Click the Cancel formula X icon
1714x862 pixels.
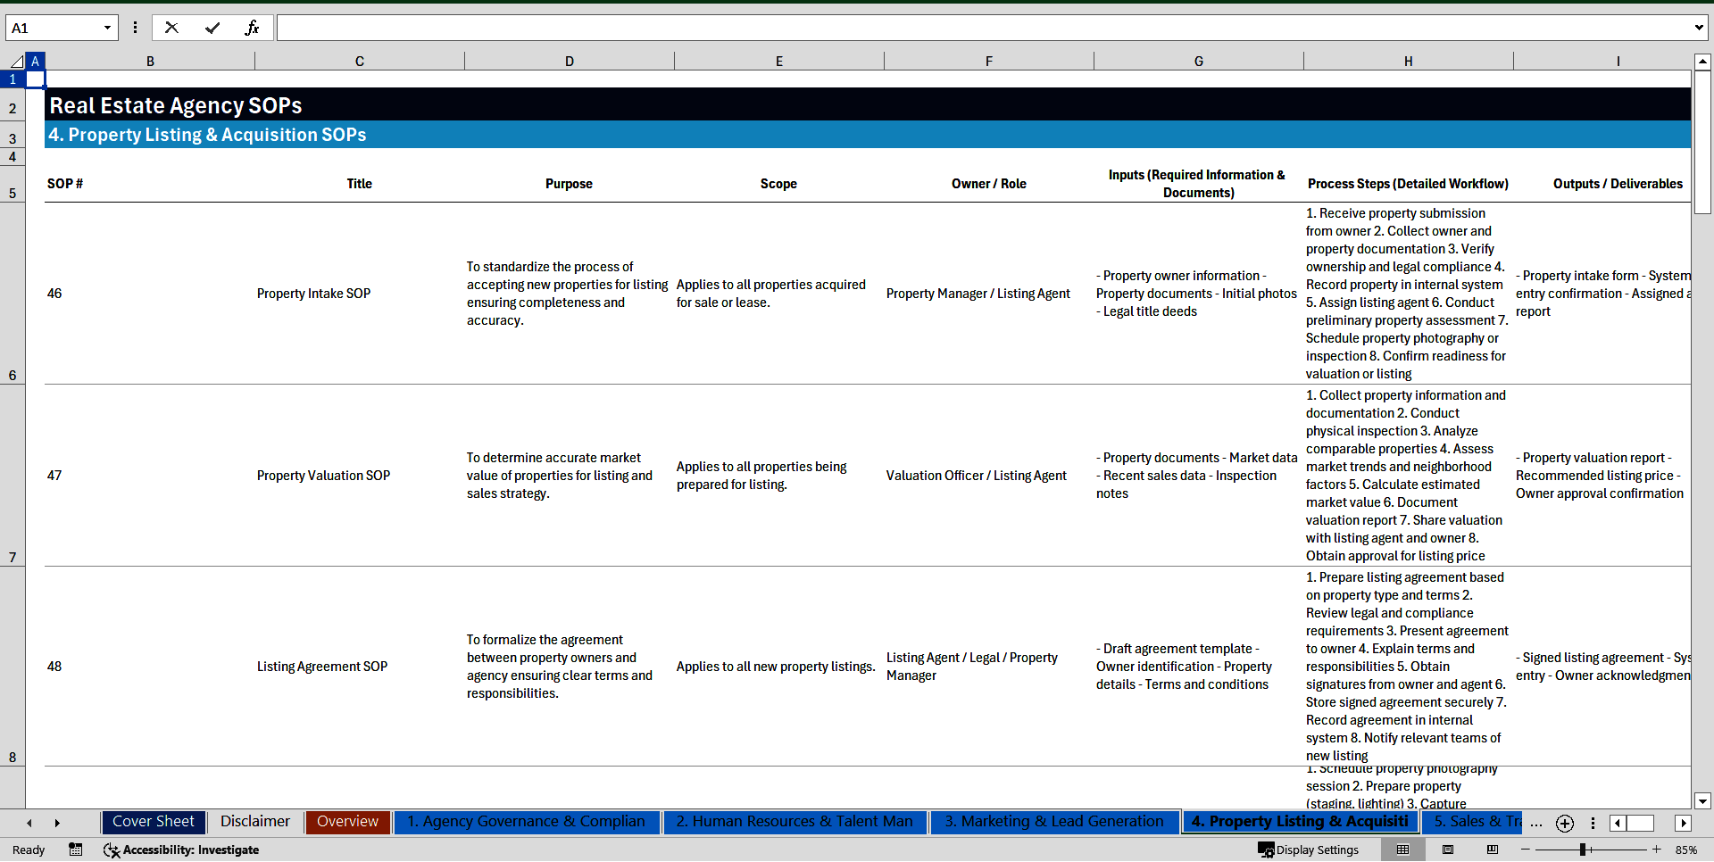click(x=171, y=28)
